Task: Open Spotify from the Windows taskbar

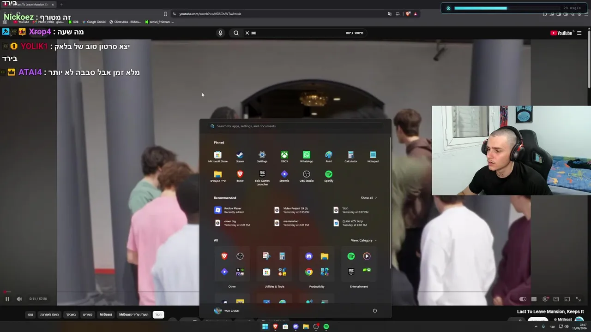Action: pos(326,326)
